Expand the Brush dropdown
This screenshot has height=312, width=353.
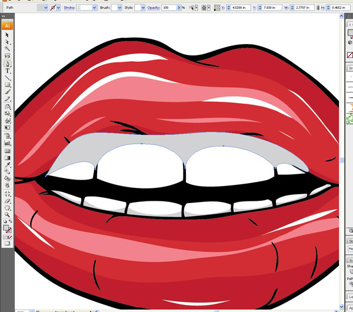click(x=119, y=8)
